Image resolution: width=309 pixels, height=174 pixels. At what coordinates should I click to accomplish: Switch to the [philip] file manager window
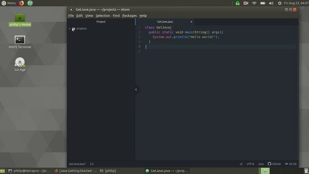108,171
